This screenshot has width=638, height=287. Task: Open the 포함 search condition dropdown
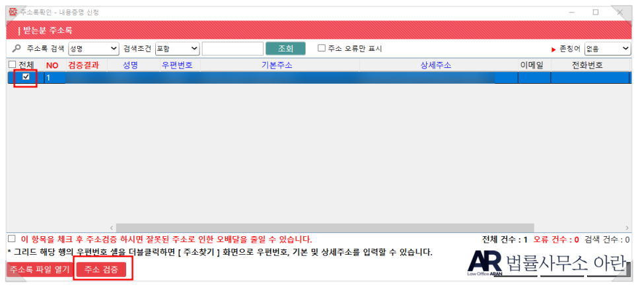(177, 49)
